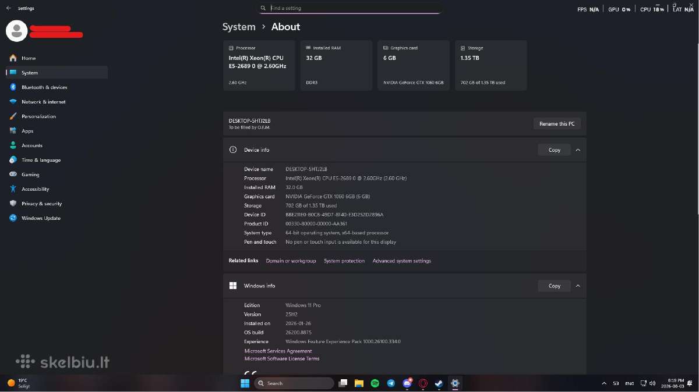This screenshot has height=392, width=699.
Task: Open Personalization settings
Action: [57, 116]
